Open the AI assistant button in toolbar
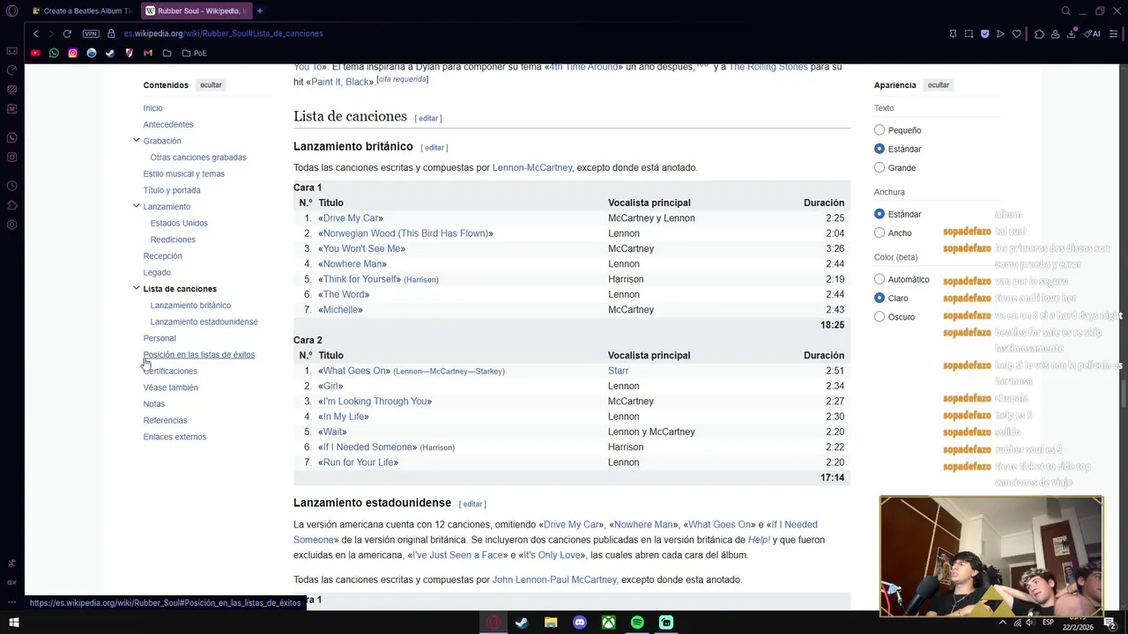 (x=1093, y=33)
